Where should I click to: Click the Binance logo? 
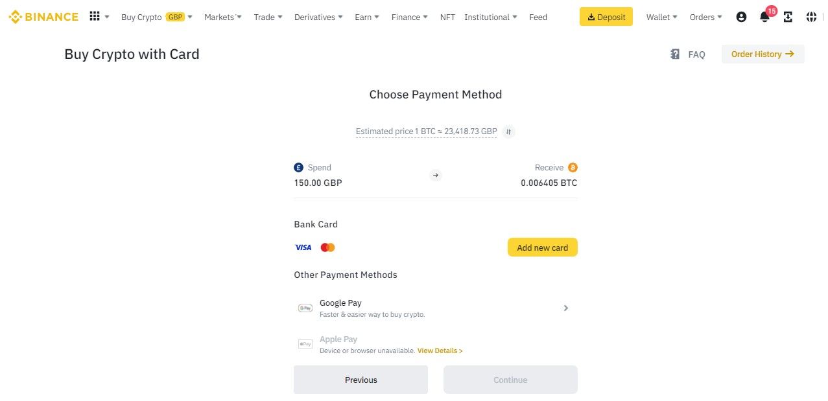43,17
